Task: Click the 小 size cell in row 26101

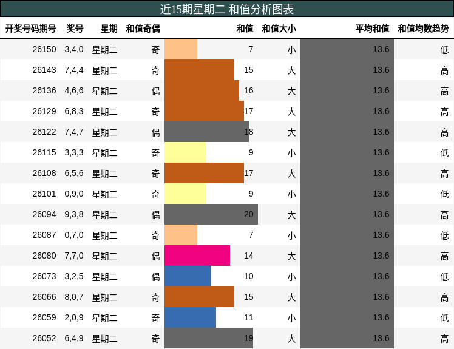Action: [291, 194]
